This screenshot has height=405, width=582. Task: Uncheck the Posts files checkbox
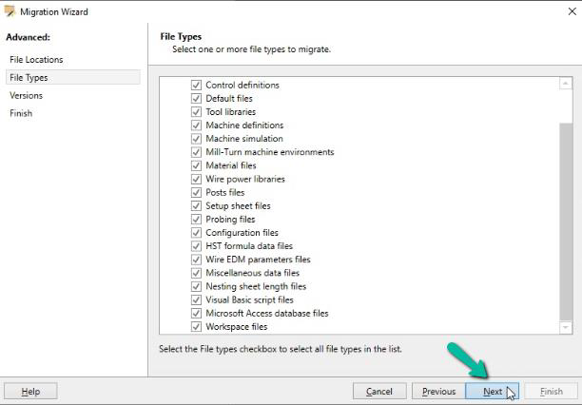click(196, 192)
